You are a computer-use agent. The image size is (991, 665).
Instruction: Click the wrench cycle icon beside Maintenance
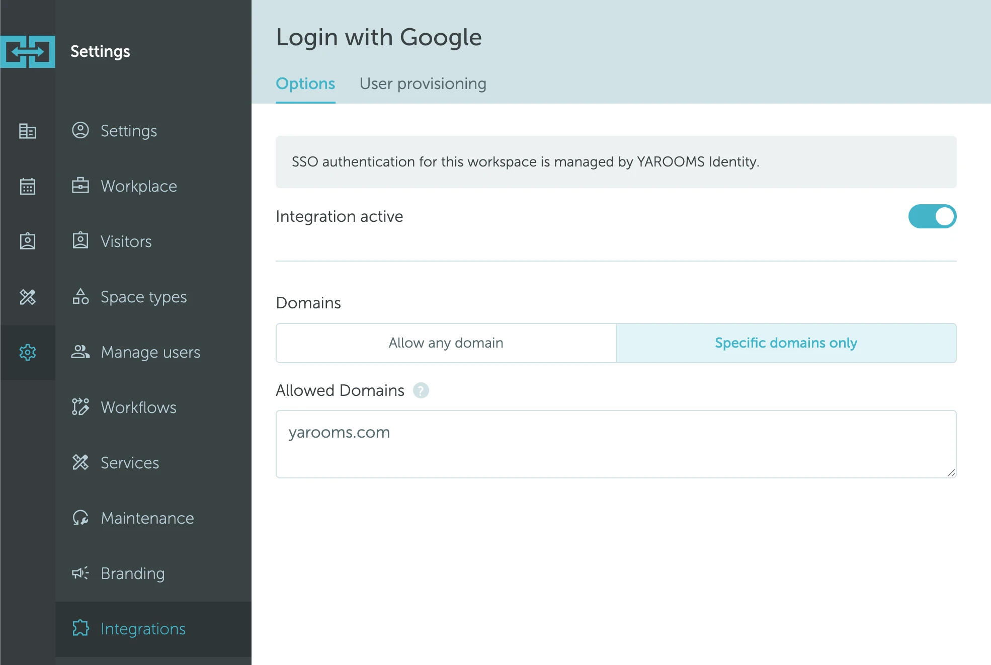pyautogui.click(x=80, y=518)
